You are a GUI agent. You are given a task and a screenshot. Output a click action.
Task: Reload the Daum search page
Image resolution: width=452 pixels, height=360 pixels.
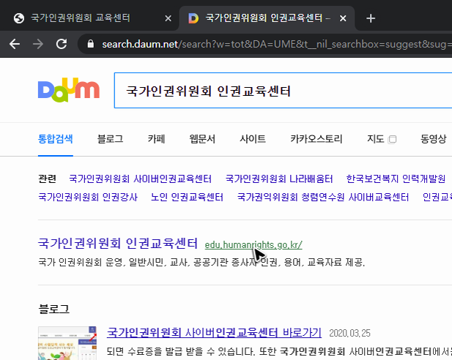(x=62, y=44)
